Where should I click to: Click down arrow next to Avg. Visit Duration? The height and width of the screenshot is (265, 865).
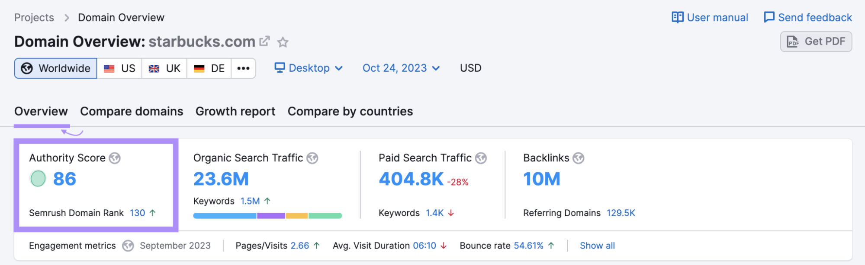[x=444, y=246]
